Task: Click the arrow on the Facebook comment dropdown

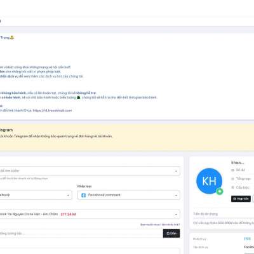Action: click(176, 196)
